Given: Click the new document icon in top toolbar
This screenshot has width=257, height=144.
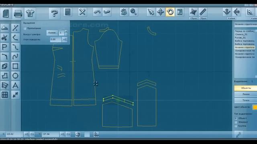Looking at the screenshot, I should pyautogui.click(x=6, y=13).
